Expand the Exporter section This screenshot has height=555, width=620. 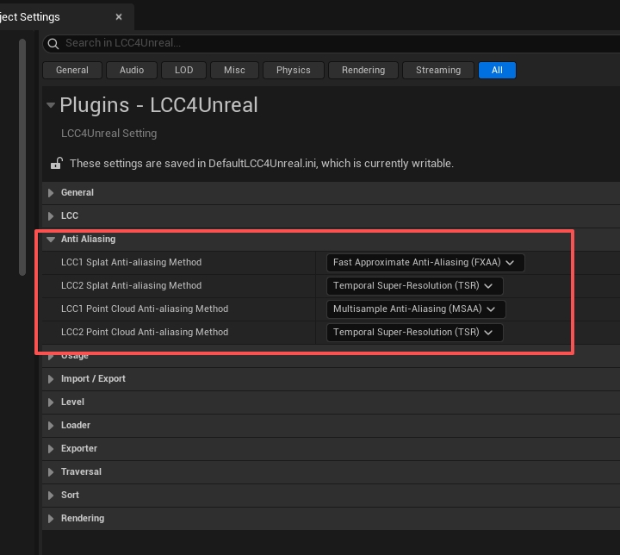coord(51,449)
